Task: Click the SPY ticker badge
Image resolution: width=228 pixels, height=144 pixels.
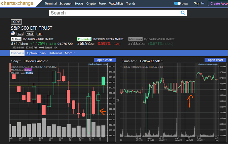Action: click(x=17, y=22)
